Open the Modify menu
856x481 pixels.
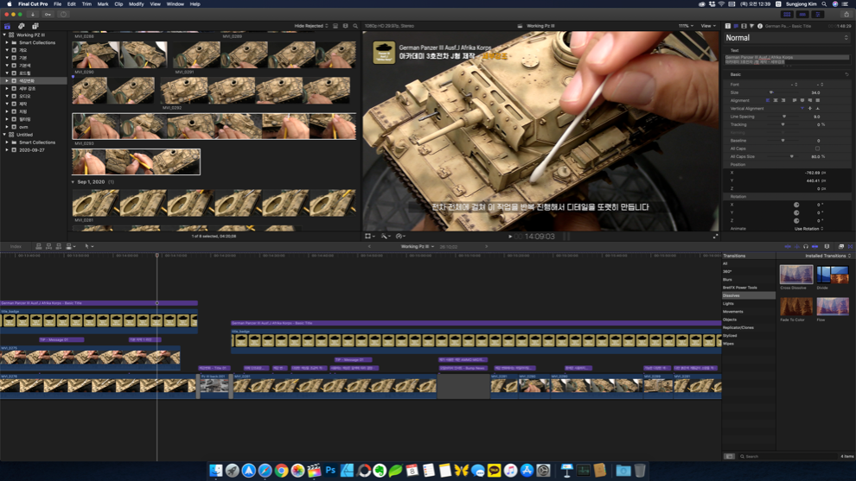tap(137, 4)
